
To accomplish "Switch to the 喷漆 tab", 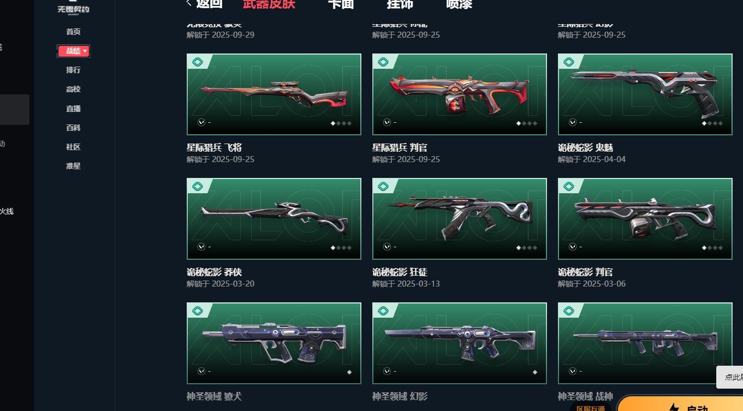I will tap(459, 4).
